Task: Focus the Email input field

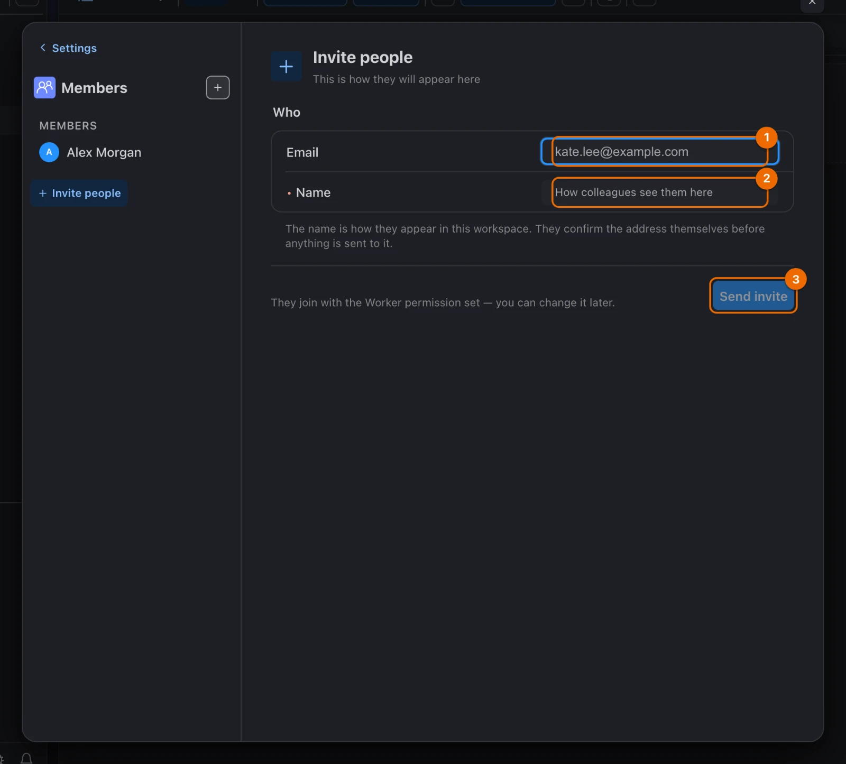Action: click(660, 152)
